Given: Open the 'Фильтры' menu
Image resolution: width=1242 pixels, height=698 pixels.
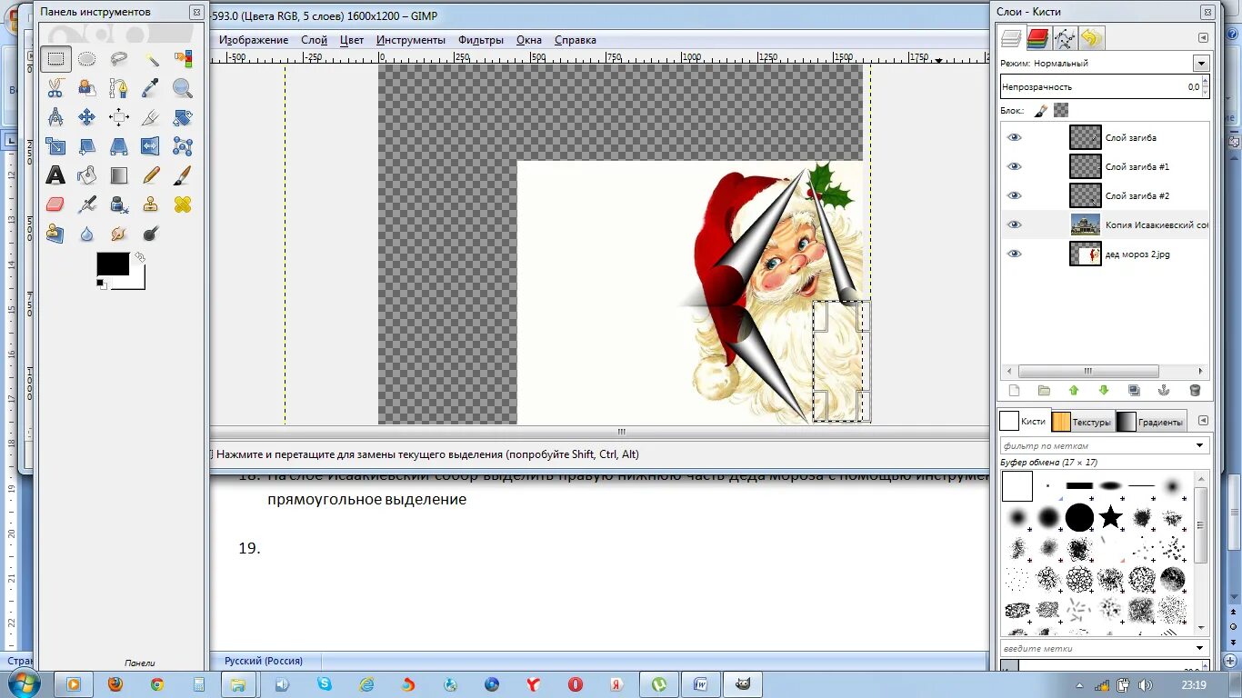Looking at the screenshot, I should point(481,40).
